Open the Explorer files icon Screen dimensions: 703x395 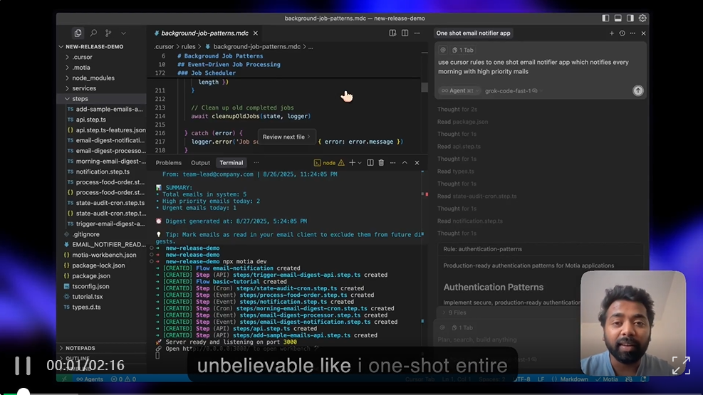[78, 33]
